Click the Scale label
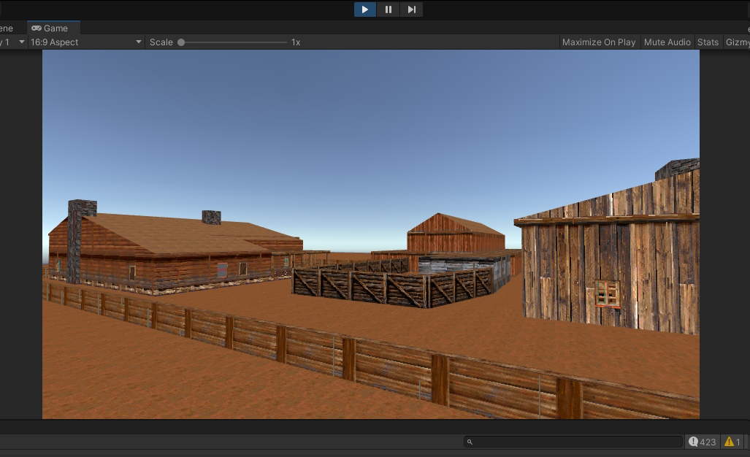The image size is (750, 457). (x=161, y=42)
